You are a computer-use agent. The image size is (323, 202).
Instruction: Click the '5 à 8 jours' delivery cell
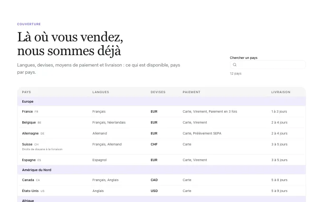click(279, 180)
